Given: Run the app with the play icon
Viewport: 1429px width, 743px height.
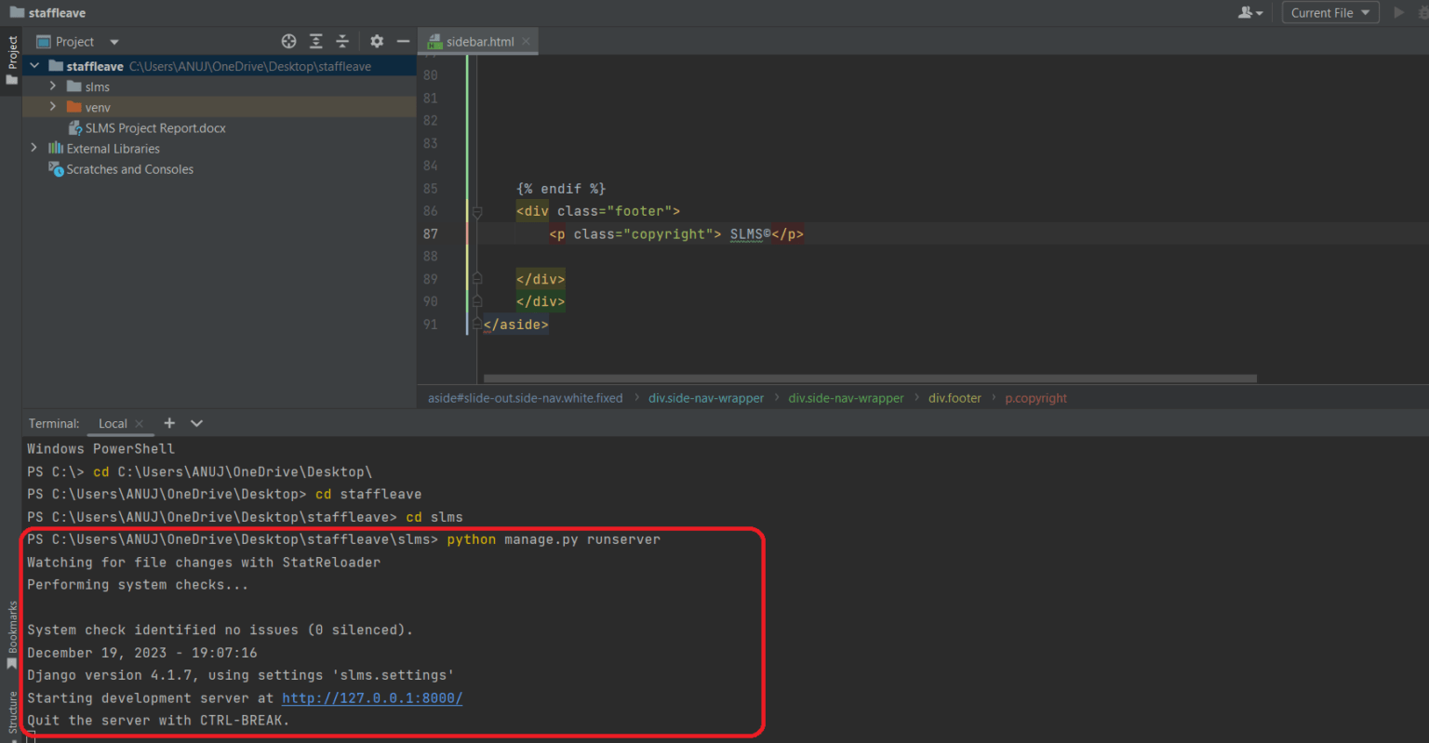Looking at the screenshot, I should click(x=1399, y=12).
